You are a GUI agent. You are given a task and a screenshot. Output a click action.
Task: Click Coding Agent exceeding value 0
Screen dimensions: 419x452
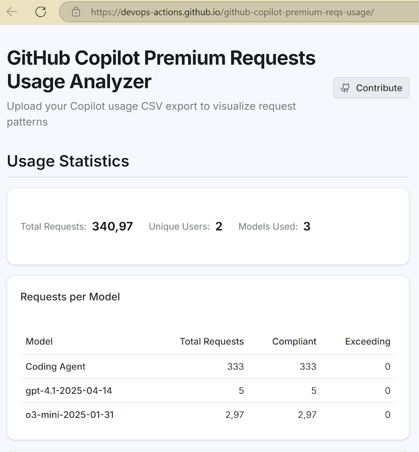point(387,366)
